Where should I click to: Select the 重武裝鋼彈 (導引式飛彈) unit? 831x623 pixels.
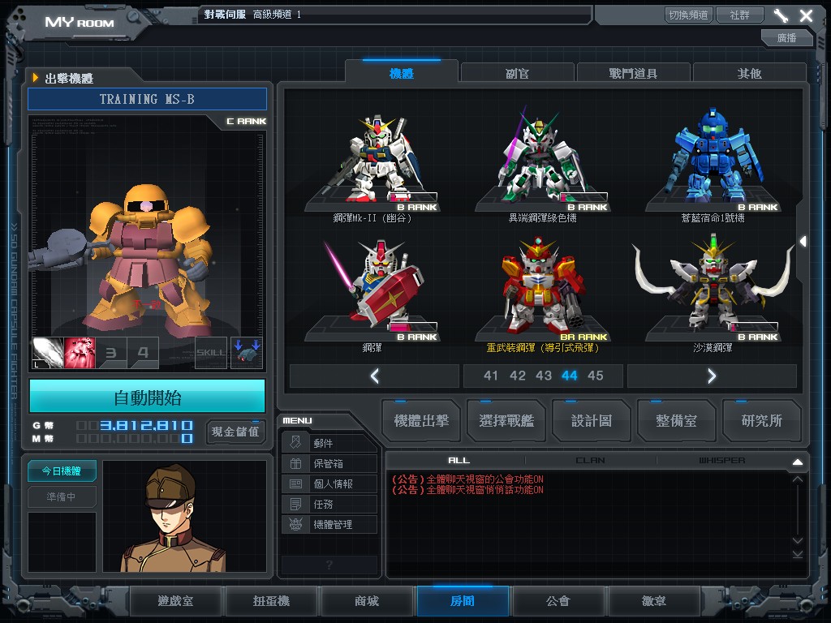point(542,294)
